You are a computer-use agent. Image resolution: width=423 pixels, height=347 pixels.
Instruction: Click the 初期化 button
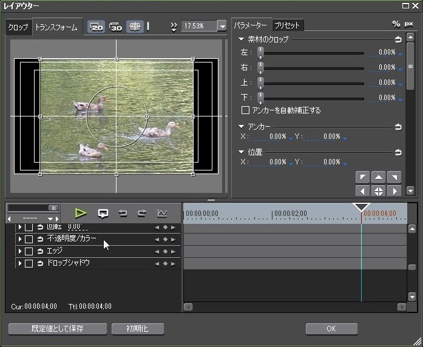pyautogui.click(x=138, y=329)
